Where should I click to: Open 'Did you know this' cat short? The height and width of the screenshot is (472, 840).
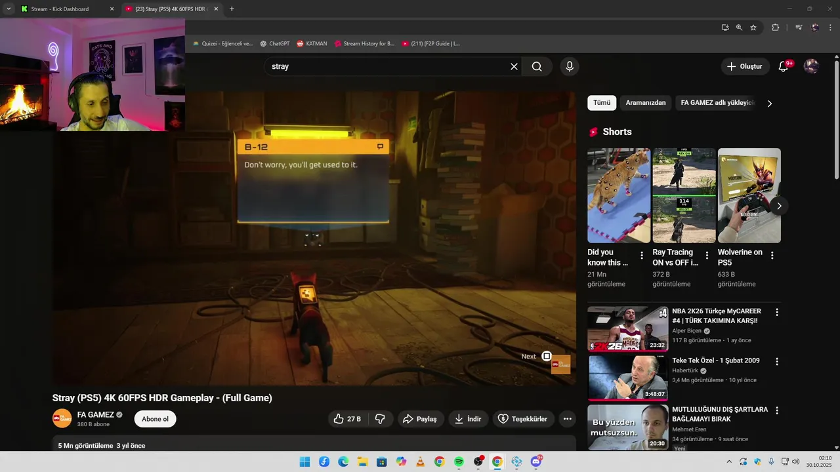pyautogui.click(x=619, y=195)
